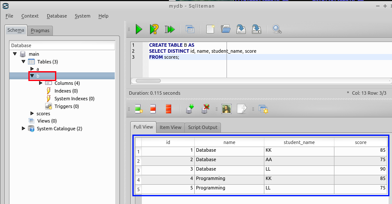
Task: Expand the System Catalogue (2) node
Action: click(23, 129)
